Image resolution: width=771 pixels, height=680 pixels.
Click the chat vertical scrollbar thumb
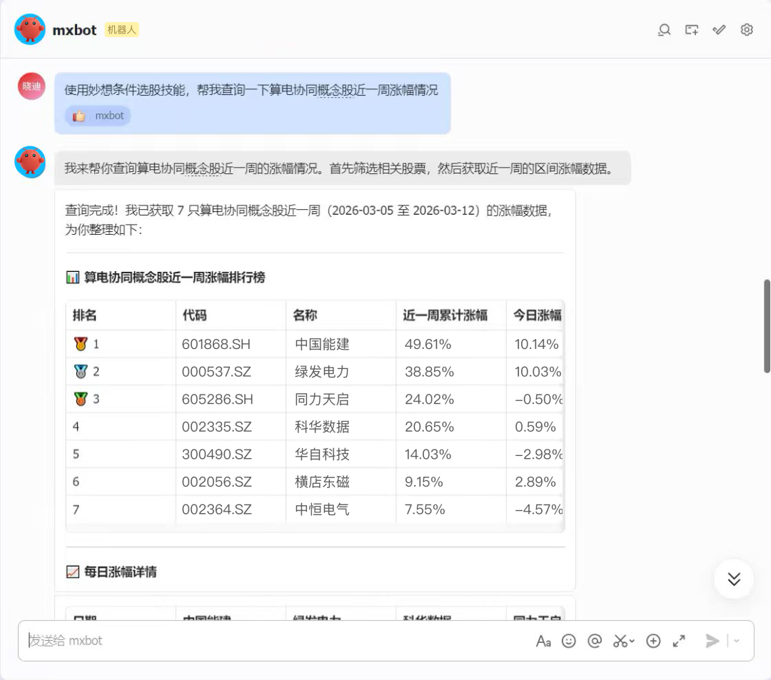pos(767,326)
